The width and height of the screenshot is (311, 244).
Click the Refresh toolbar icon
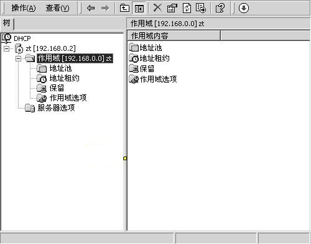pyautogui.click(x=187, y=8)
